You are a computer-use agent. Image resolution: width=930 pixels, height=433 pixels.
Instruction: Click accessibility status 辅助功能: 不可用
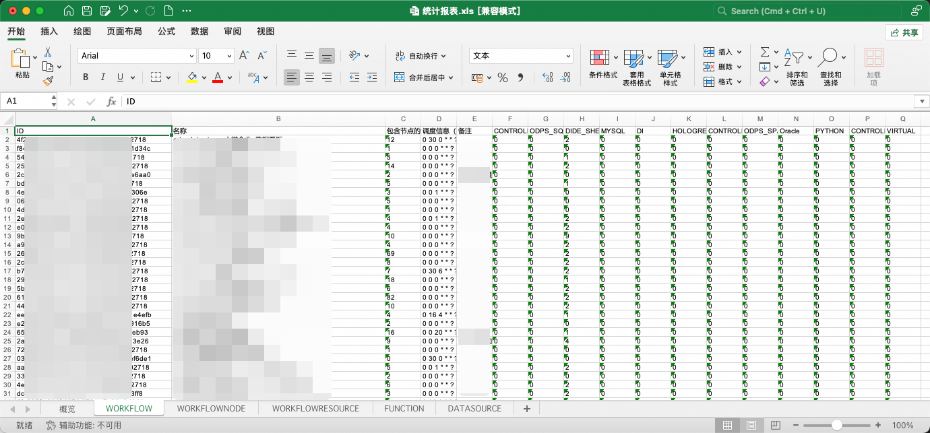(84, 426)
